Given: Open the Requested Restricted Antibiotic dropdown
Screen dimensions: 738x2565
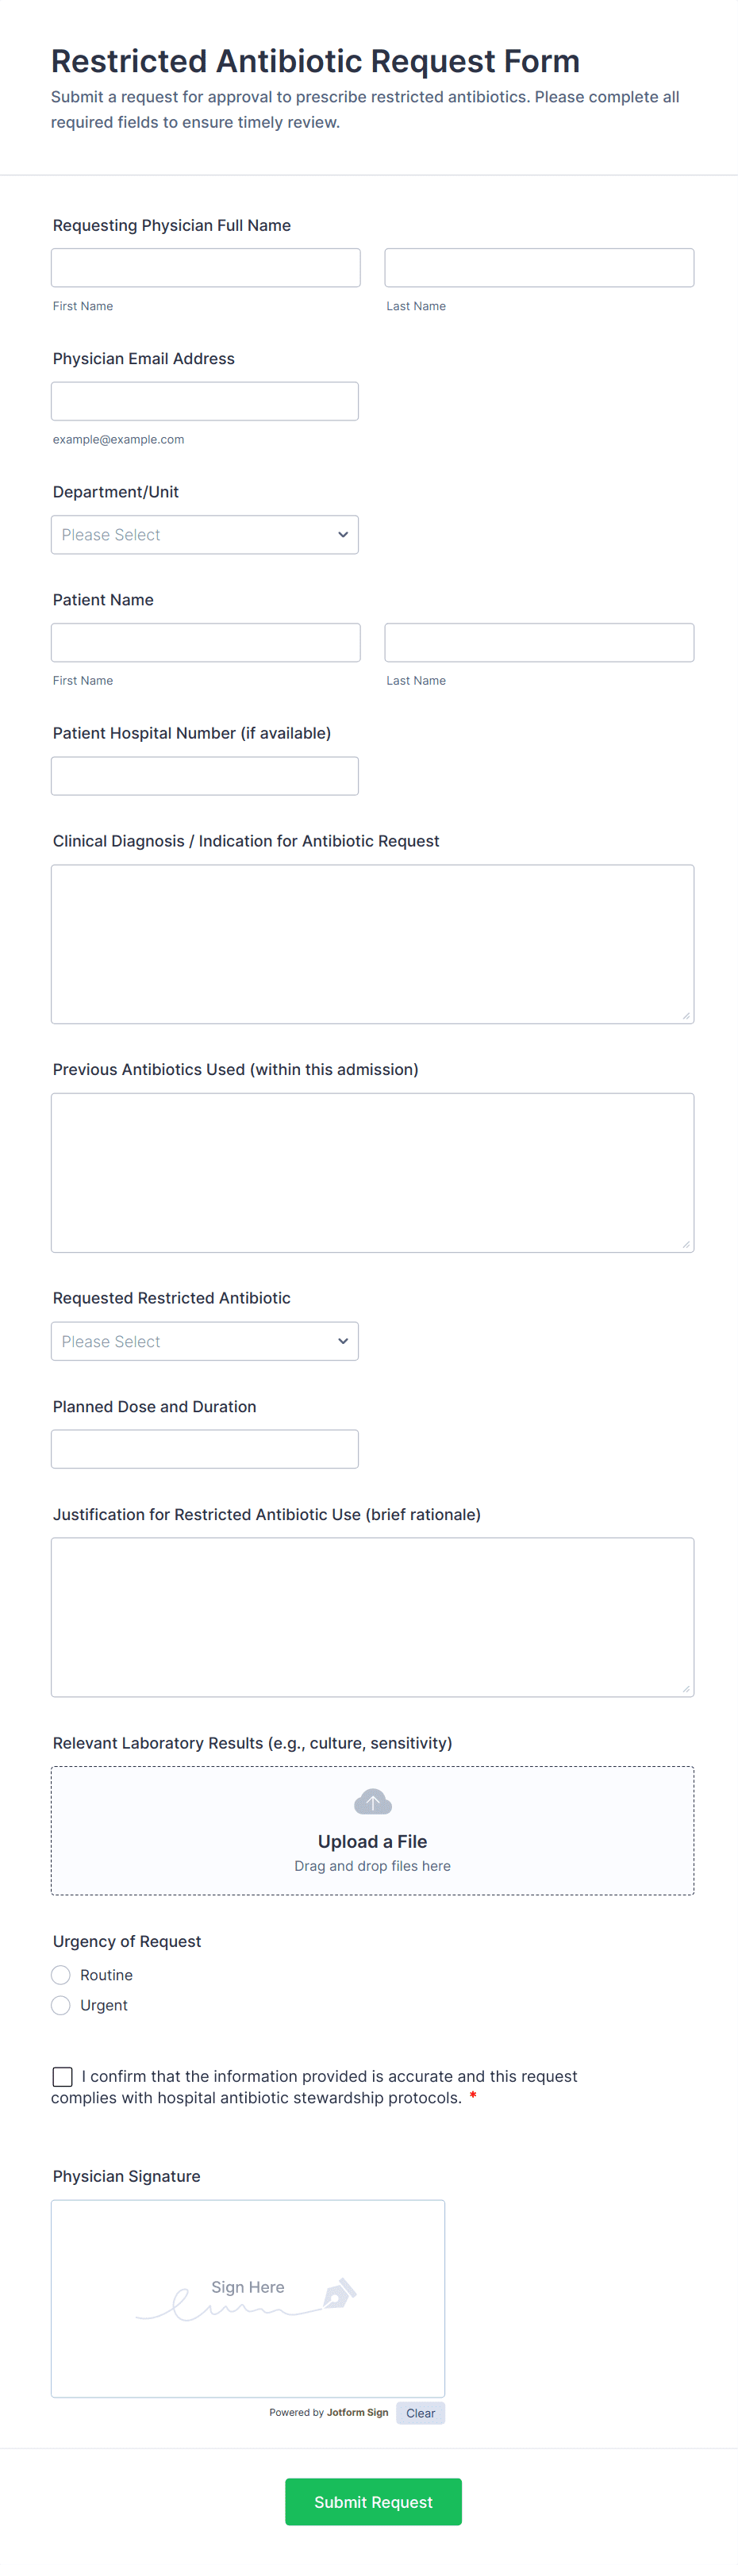Looking at the screenshot, I should tap(204, 1342).
